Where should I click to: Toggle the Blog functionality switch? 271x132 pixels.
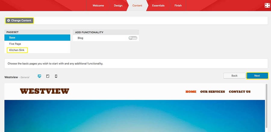tap(133, 38)
